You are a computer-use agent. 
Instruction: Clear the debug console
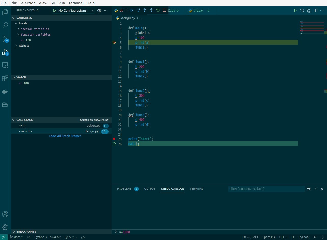pos(309,189)
